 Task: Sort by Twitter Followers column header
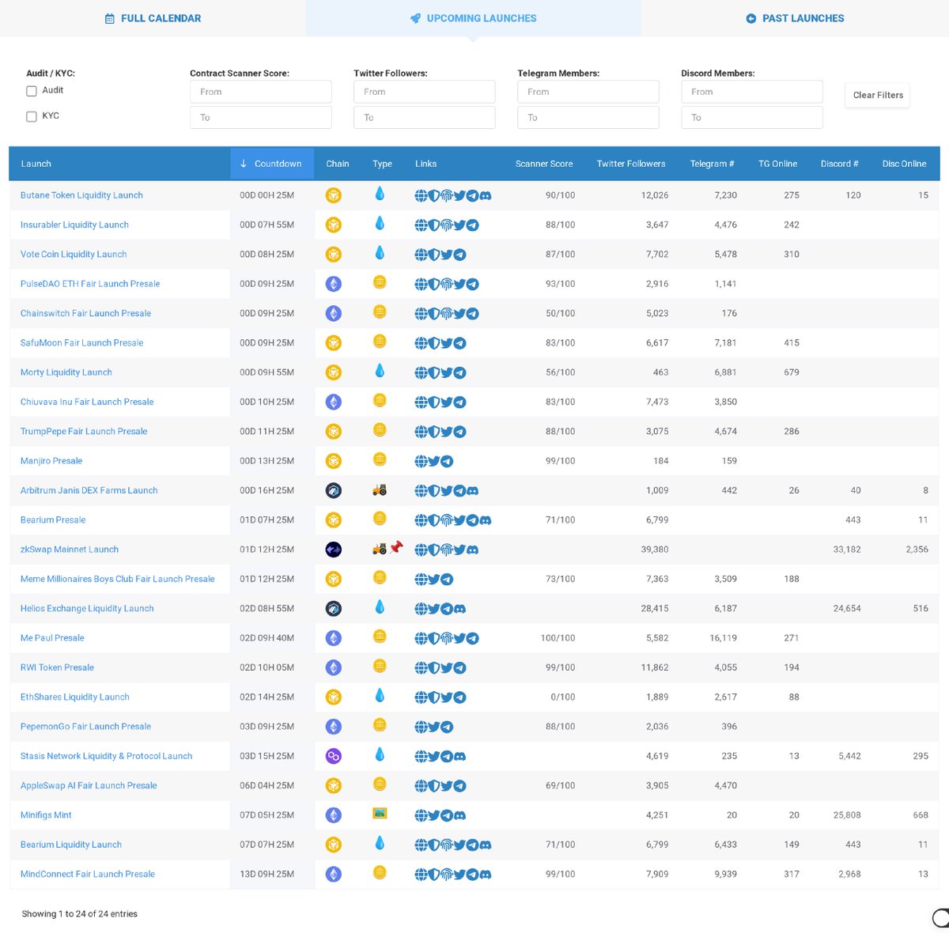[x=631, y=164]
